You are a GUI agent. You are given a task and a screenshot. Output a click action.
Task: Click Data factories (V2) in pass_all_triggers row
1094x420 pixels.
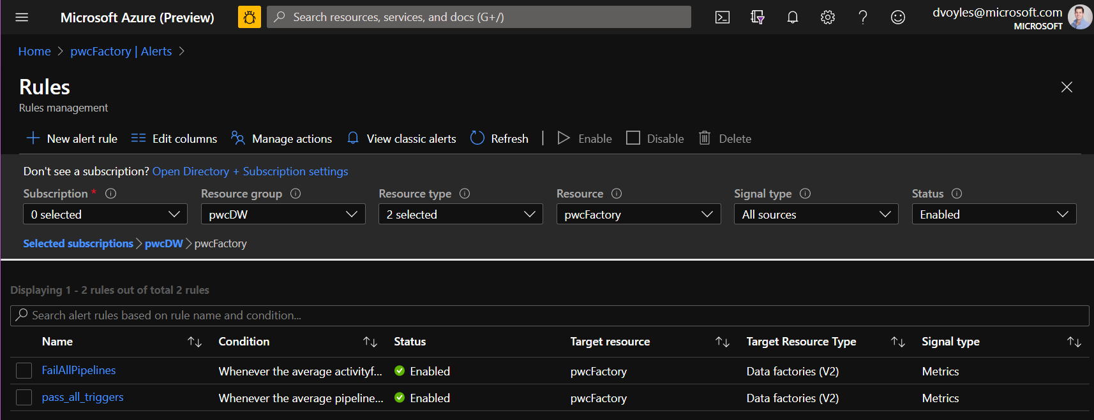pyautogui.click(x=793, y=398)
